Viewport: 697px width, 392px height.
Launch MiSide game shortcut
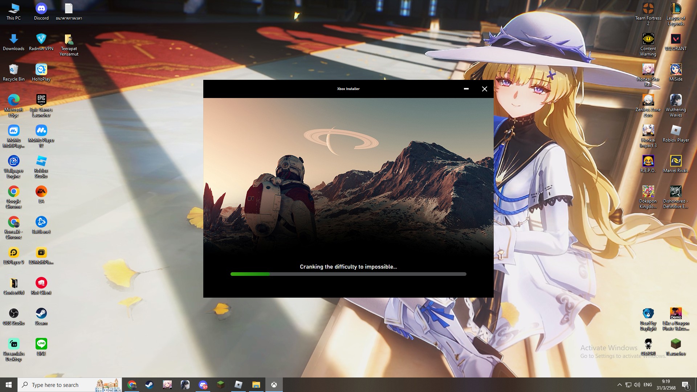676,73
